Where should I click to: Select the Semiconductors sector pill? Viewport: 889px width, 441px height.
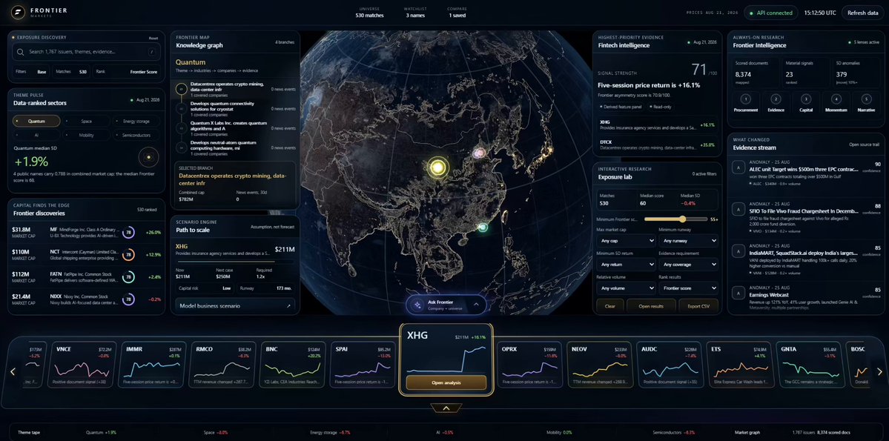click(x=136, y=136)
